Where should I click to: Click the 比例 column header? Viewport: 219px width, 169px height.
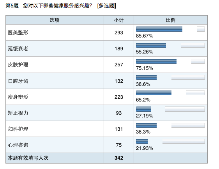(x=171, y=20)
